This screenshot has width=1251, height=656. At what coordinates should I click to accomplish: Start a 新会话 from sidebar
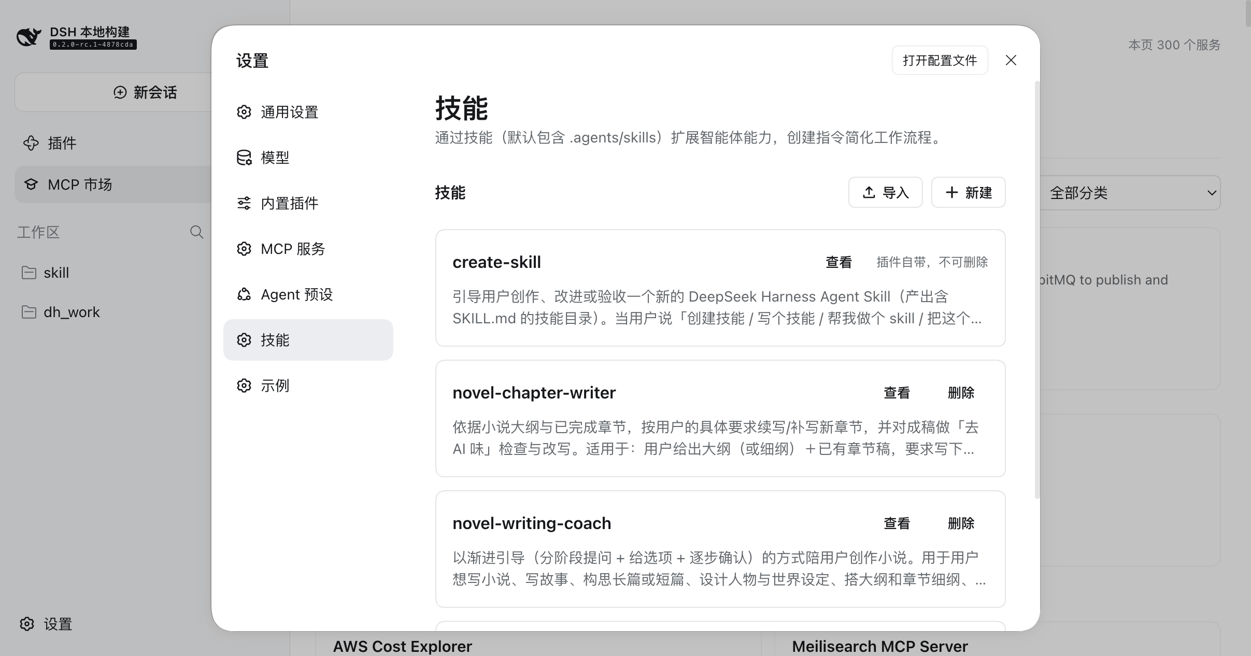[x=146, y=92]
